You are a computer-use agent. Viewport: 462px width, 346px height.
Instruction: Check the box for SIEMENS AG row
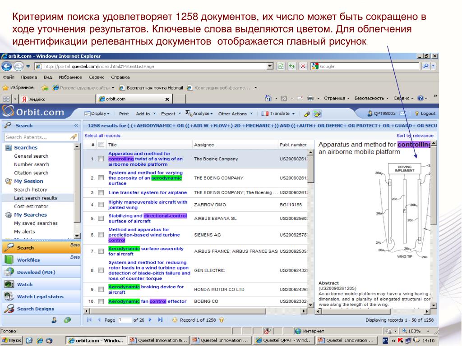tap(101, 235)
